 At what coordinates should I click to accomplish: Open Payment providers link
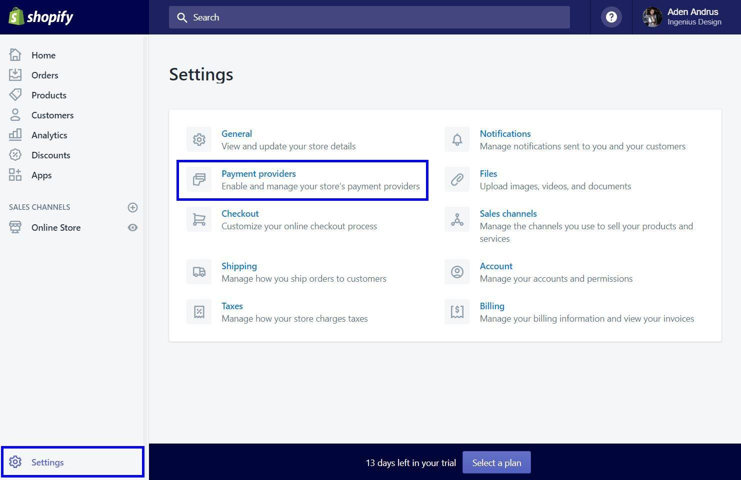(x=258, y=174)
